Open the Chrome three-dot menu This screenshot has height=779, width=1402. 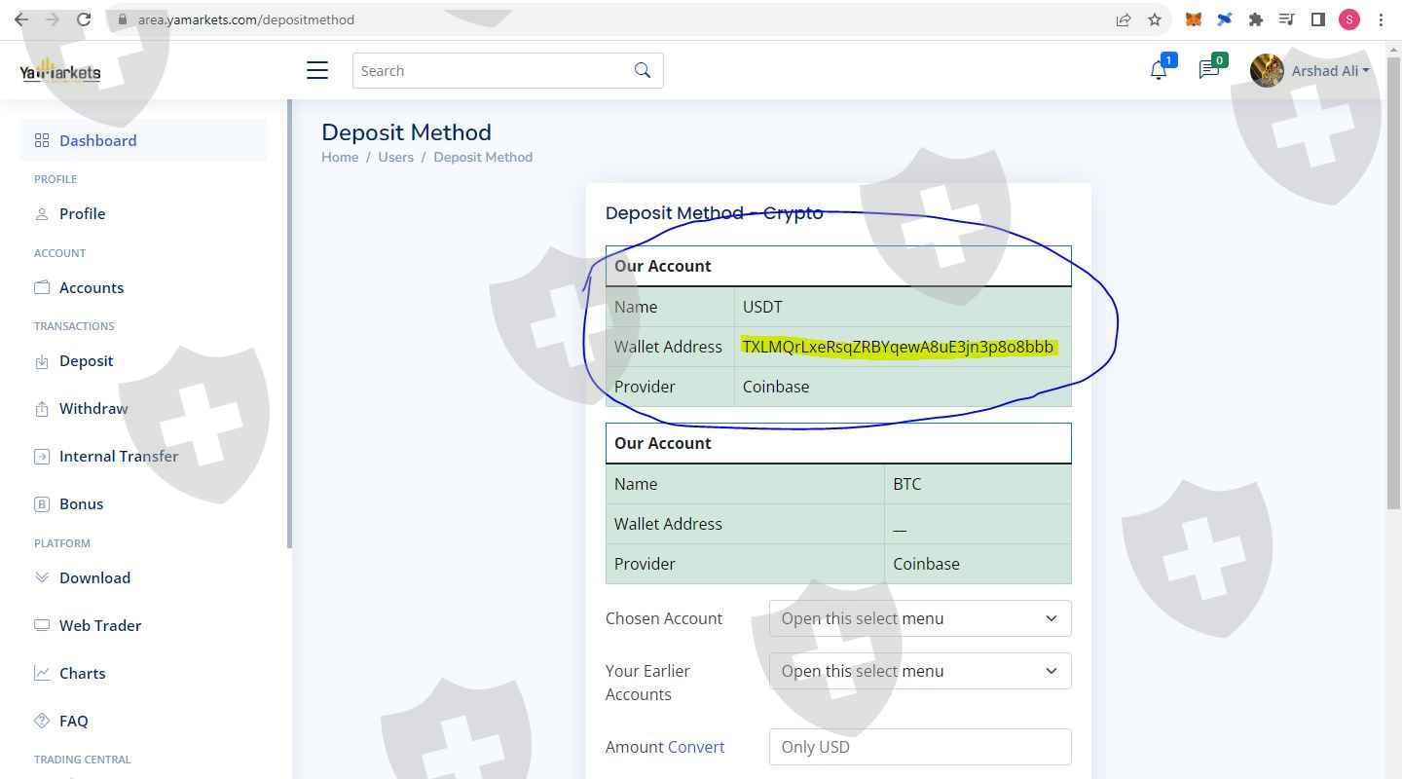(1381, 19)
